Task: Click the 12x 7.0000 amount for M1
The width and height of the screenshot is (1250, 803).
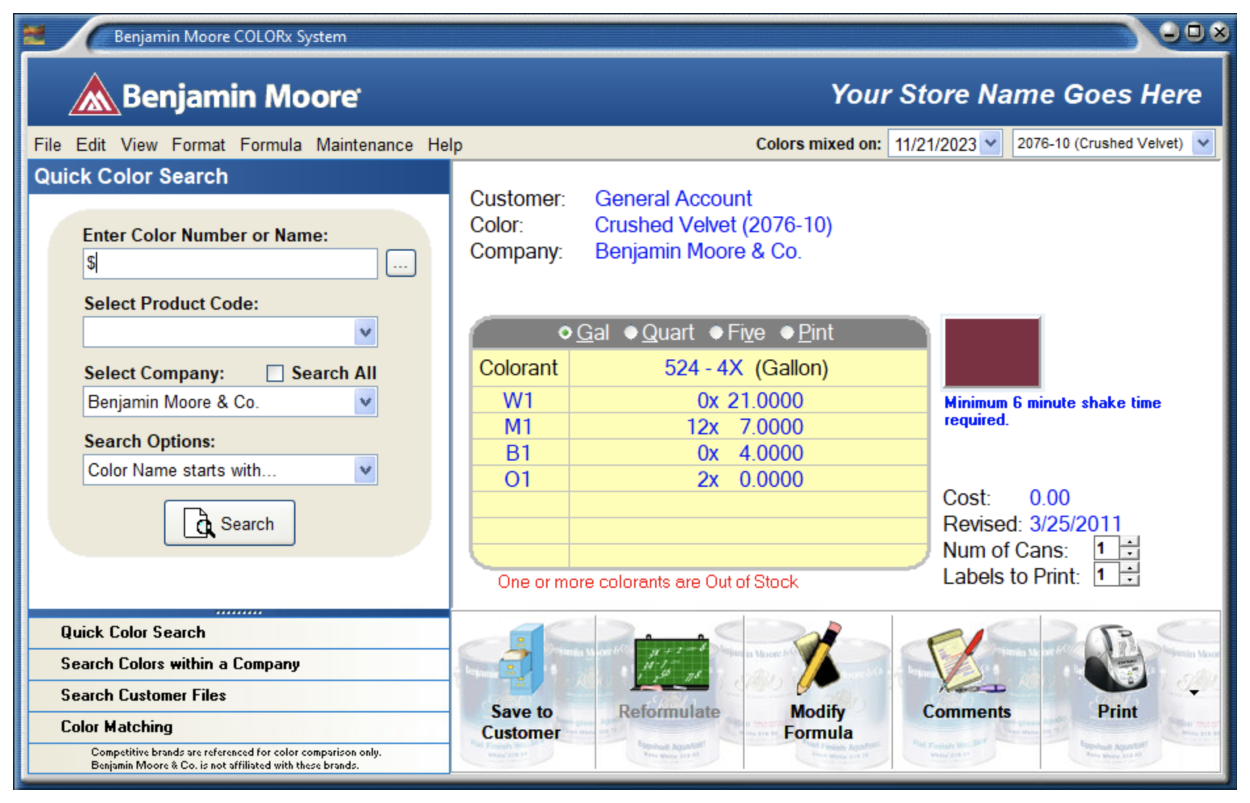Action: [744, 426]
